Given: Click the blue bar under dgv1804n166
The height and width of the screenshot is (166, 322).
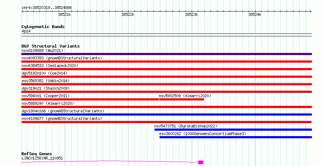Looking at the screenshot, I should [166, 115].
